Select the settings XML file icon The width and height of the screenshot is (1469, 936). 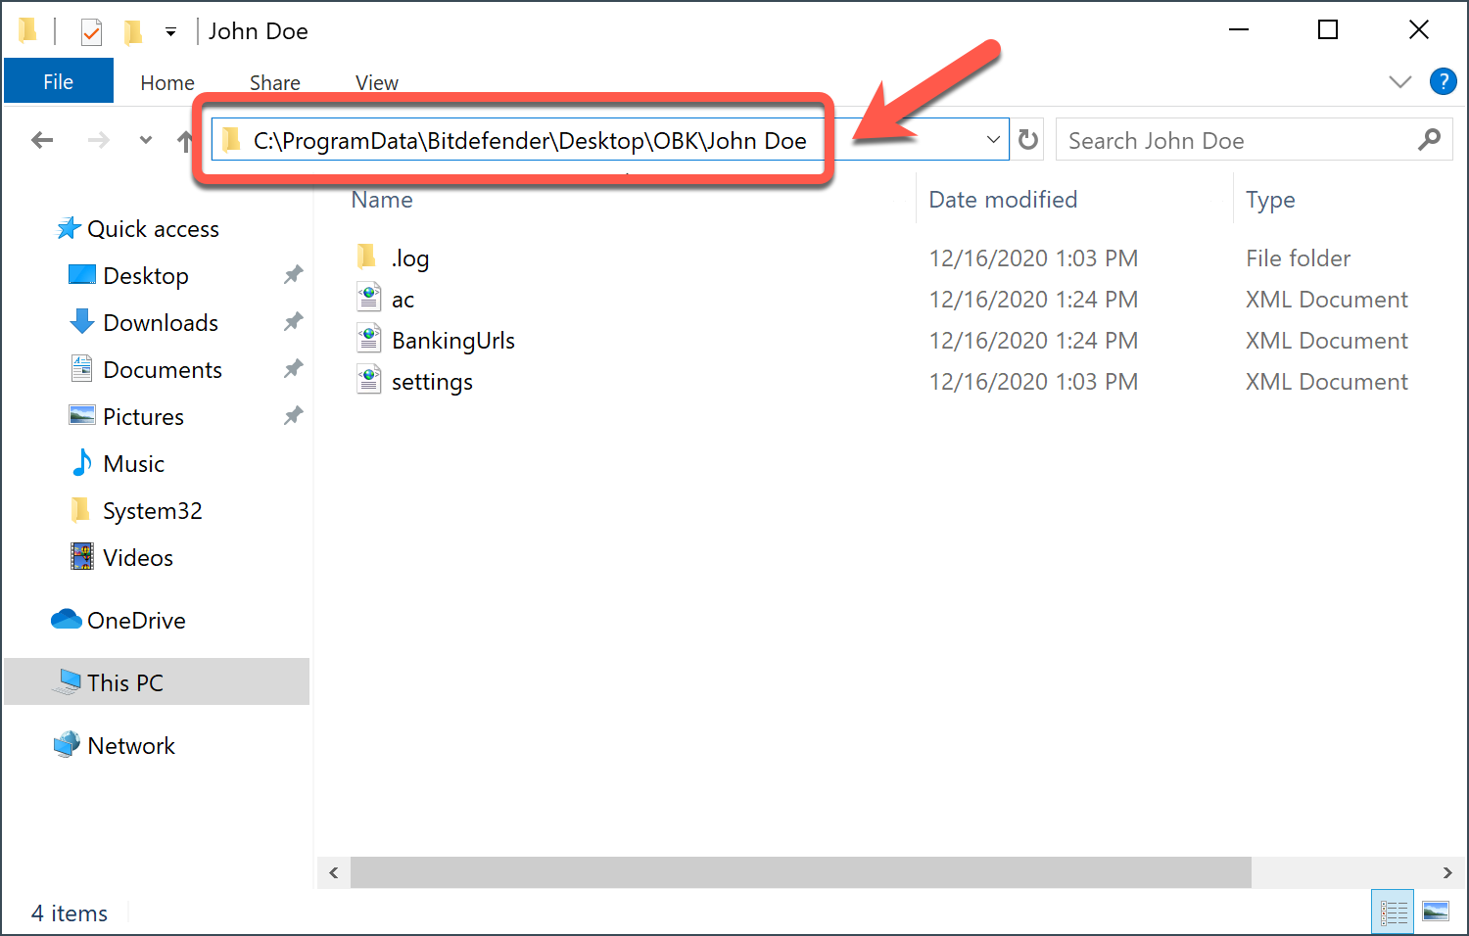(368, 381)
